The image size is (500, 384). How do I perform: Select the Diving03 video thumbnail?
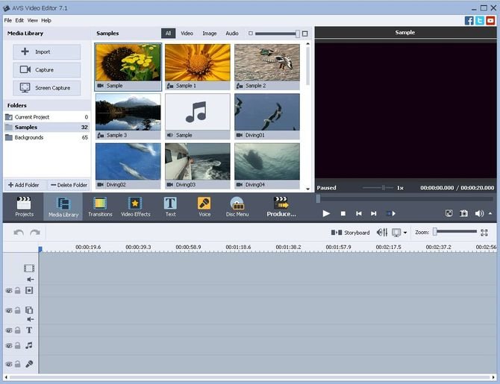point(198,166)
